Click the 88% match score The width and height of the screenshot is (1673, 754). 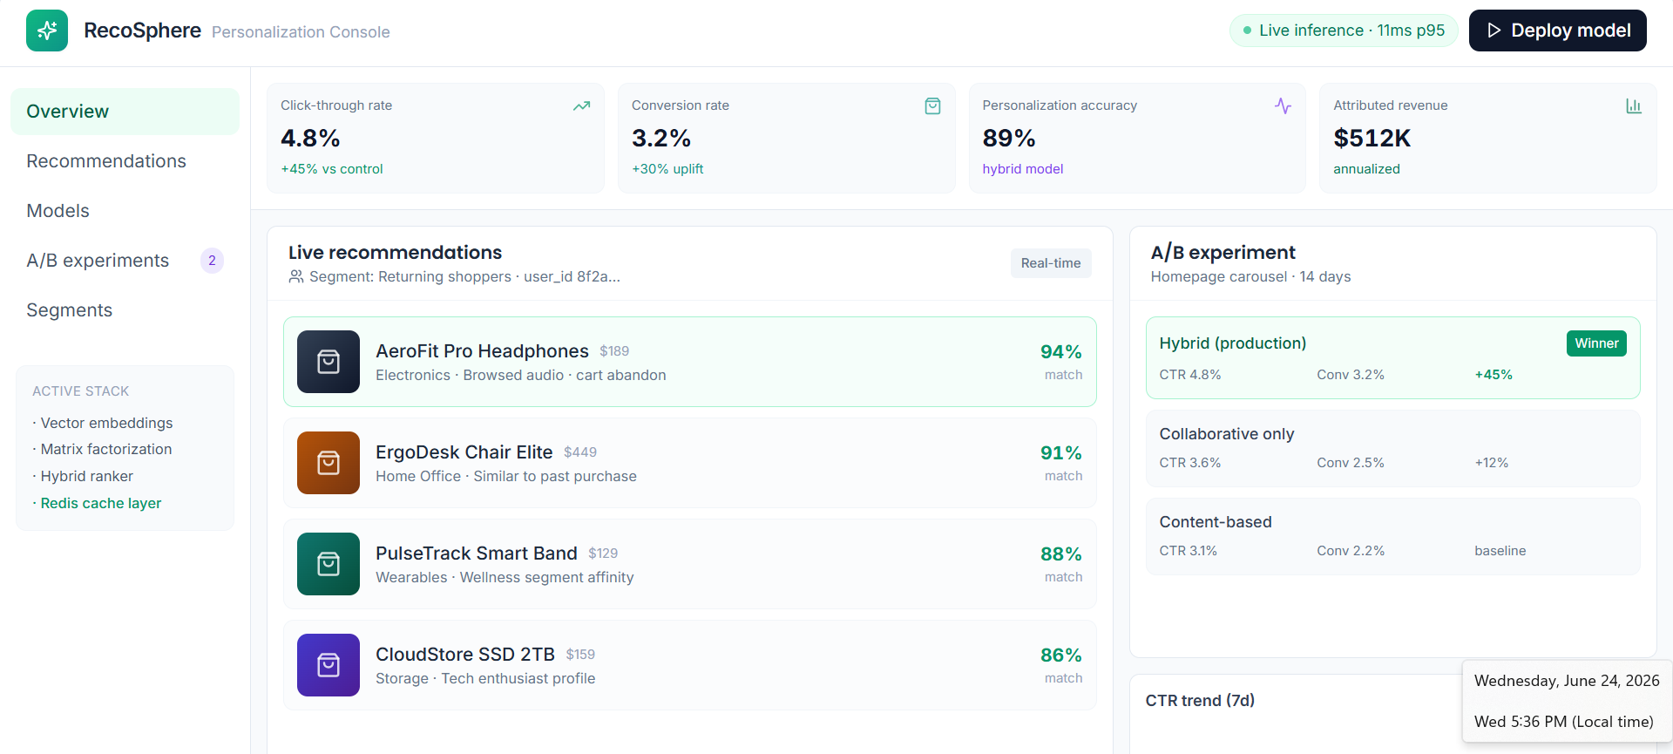point(1060,554)
